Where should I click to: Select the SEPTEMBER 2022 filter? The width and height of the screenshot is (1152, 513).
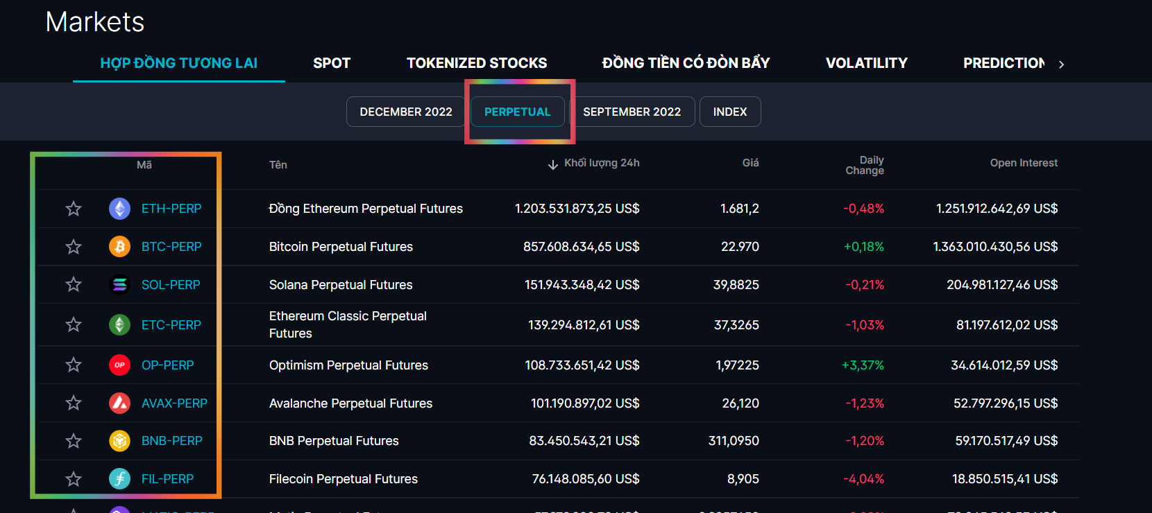tap(632, 112)
